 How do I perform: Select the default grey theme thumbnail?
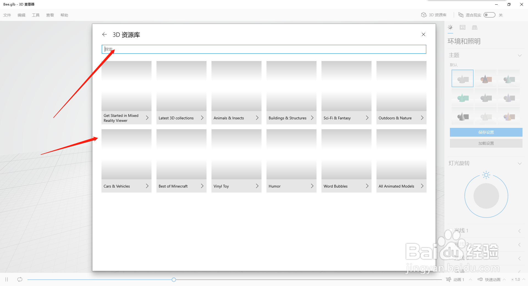pos(463,78)
